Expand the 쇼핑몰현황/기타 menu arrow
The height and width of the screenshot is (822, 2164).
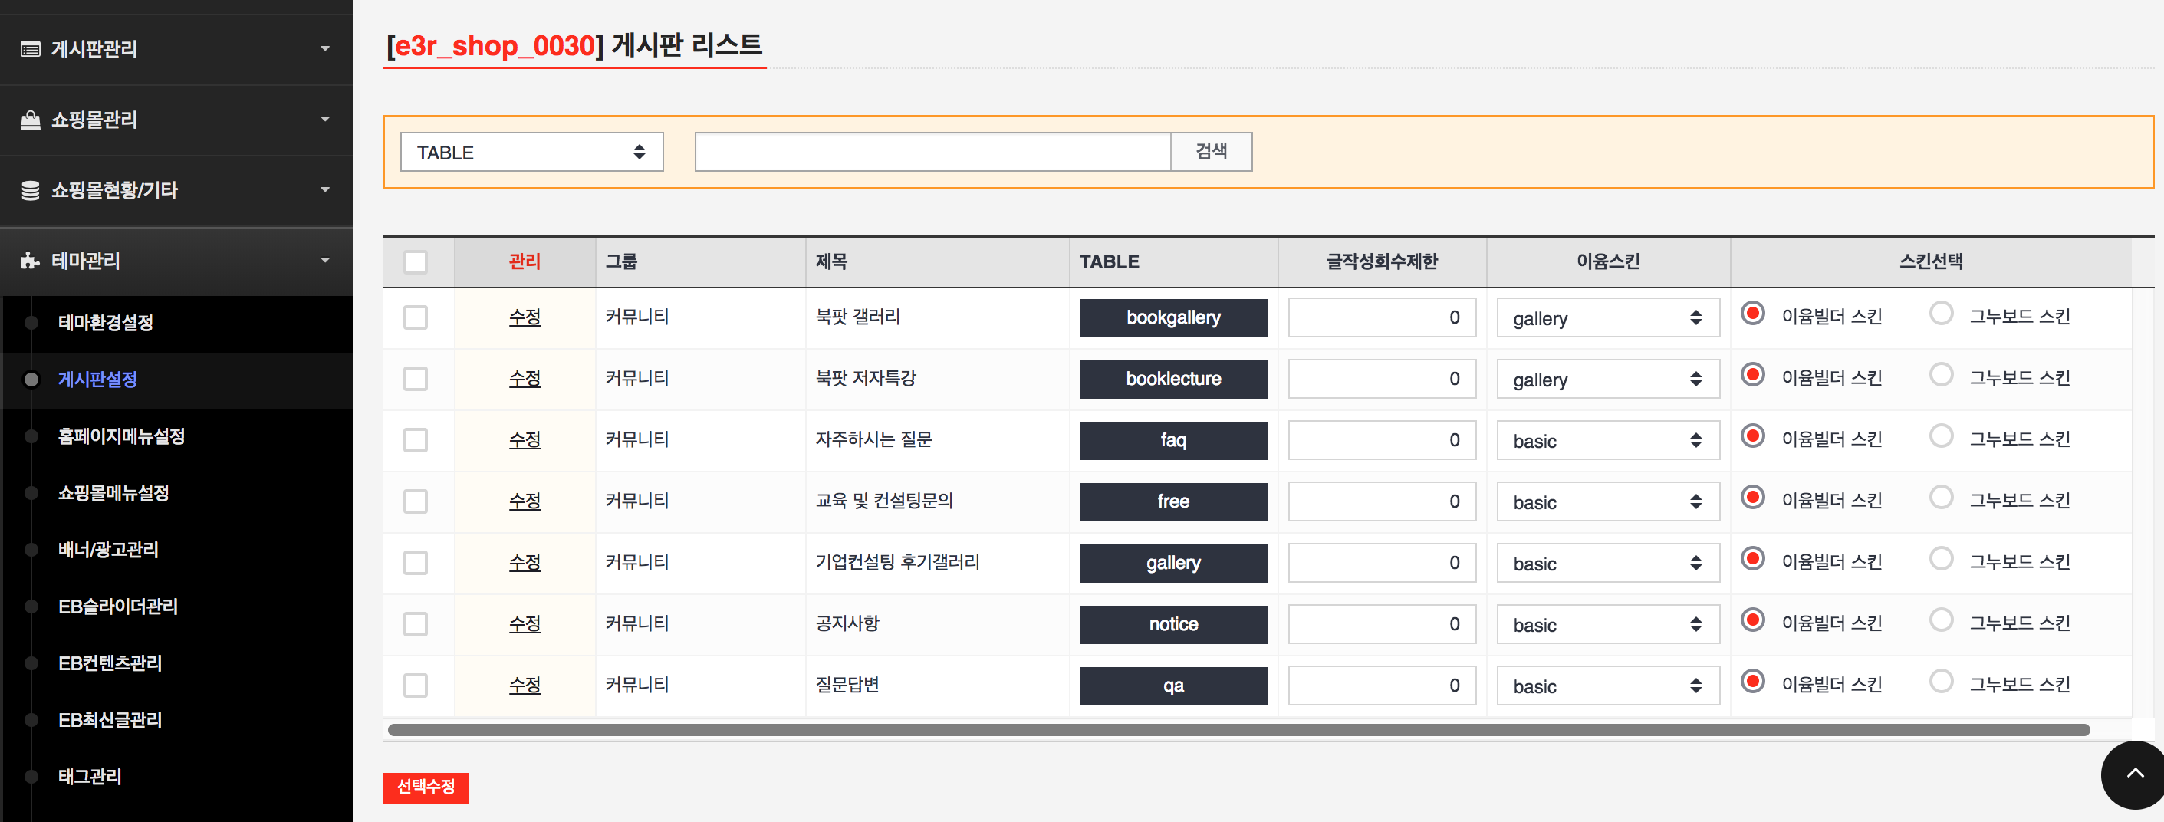(x=325, y=189)
